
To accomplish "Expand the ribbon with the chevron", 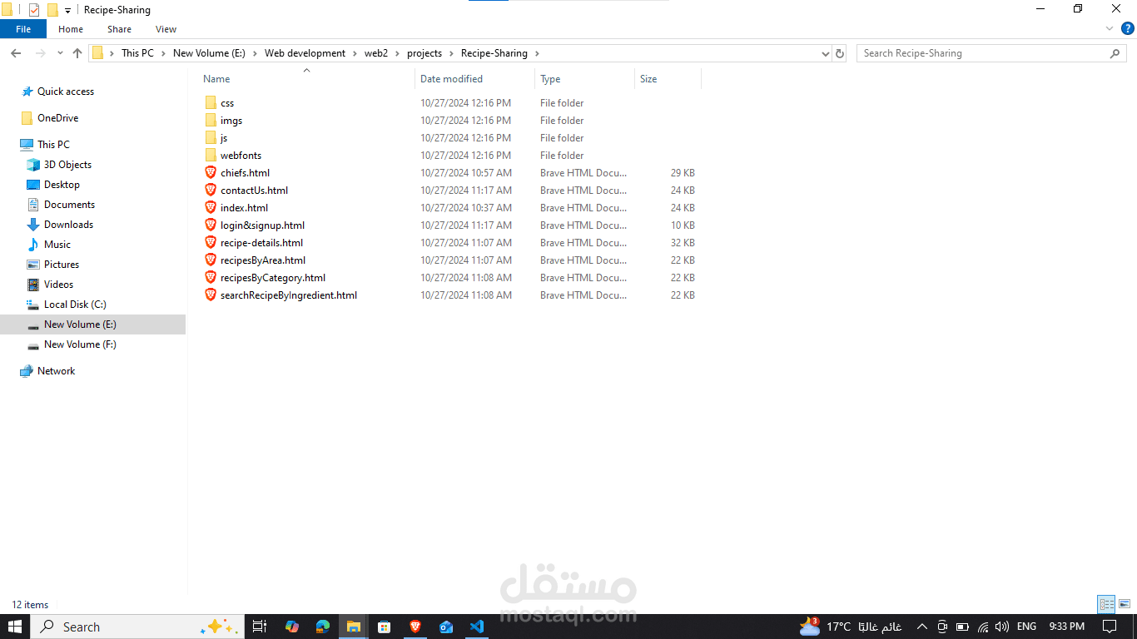I will pos(1110,28).
